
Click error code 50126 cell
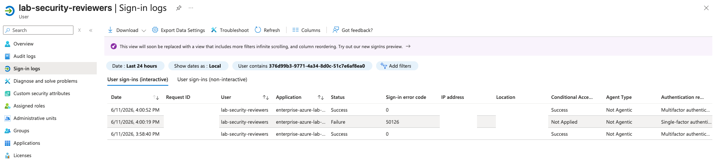(392, 122)
